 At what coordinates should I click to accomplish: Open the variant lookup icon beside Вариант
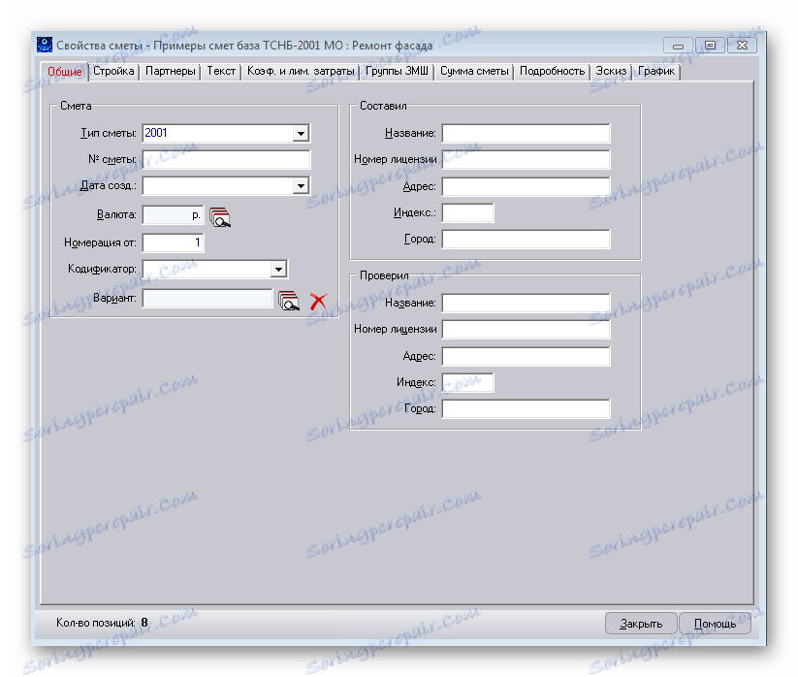click(289, 301)
